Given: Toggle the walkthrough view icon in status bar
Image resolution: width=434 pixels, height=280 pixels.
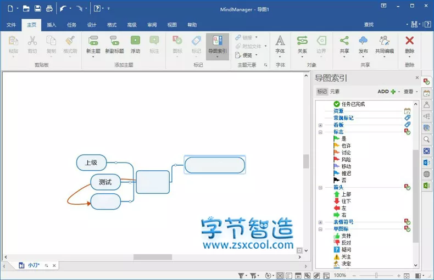Looking at the screenshot, I should click(326, 276).
